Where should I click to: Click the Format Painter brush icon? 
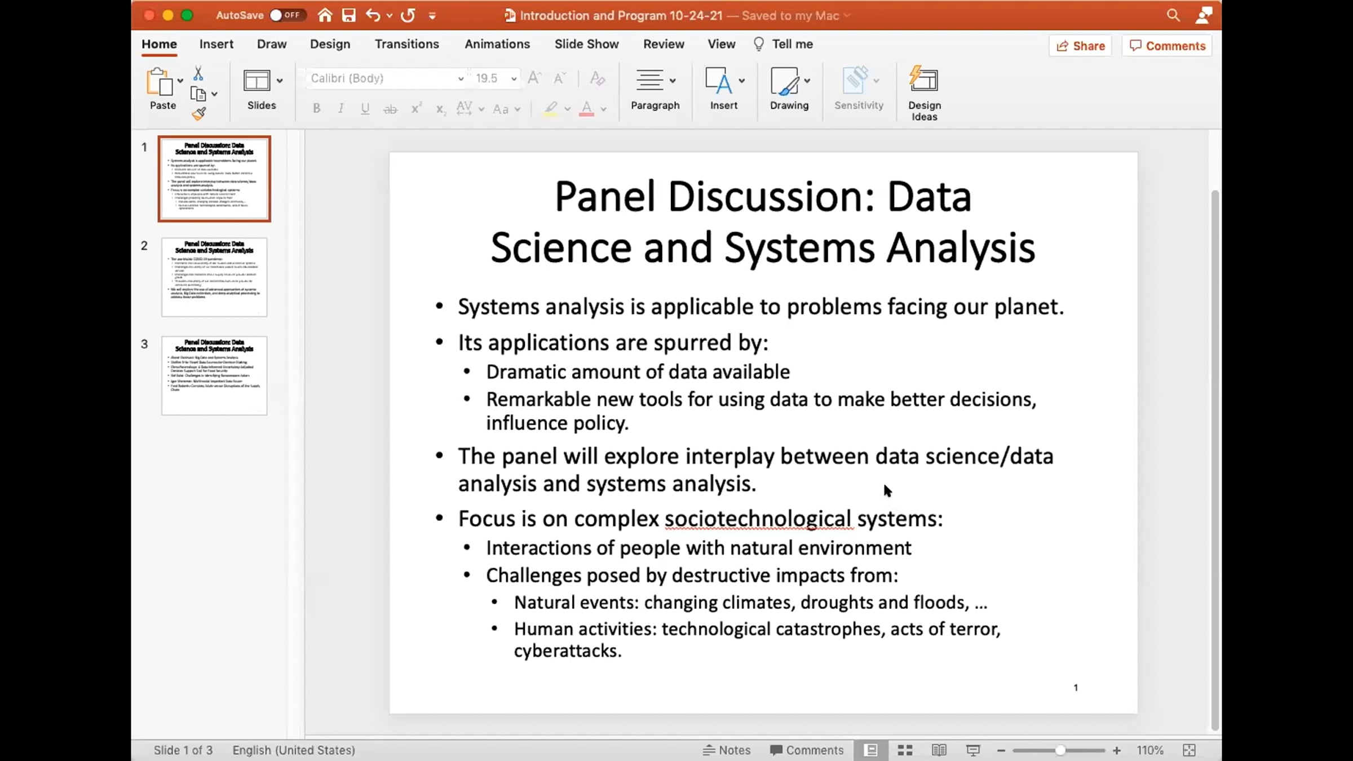(x=198, y=114)
